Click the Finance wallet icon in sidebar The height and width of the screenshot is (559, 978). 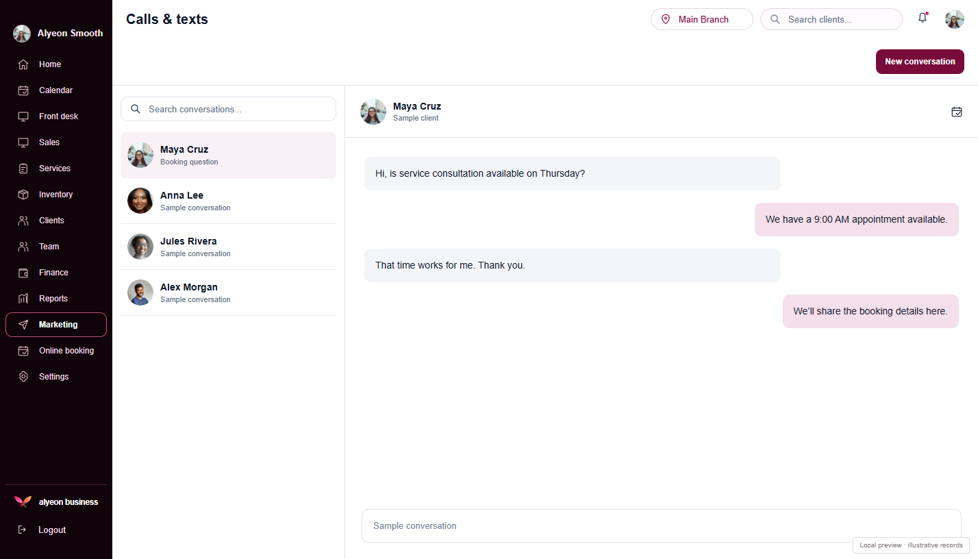coord(23,273)
